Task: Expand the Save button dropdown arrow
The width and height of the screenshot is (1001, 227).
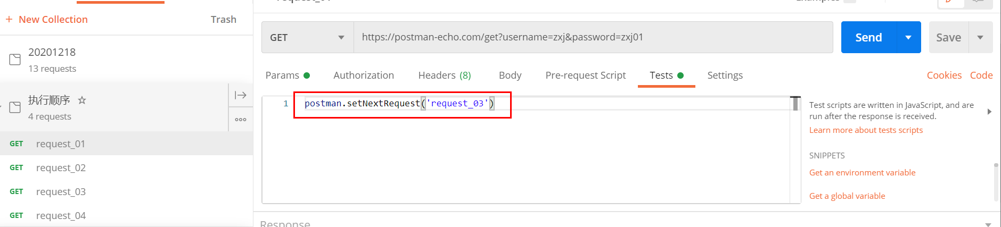Action: [x=980, y=37]
